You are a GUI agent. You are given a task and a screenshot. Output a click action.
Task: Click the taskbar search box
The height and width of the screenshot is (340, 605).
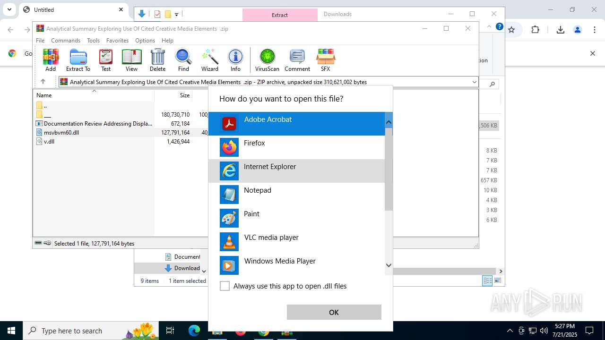(90, 331)
